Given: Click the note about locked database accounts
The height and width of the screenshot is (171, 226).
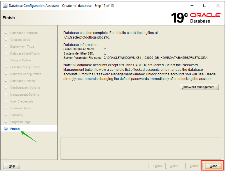Looking at the screenshot, I should pyautogui.click(x=139, y=72).
